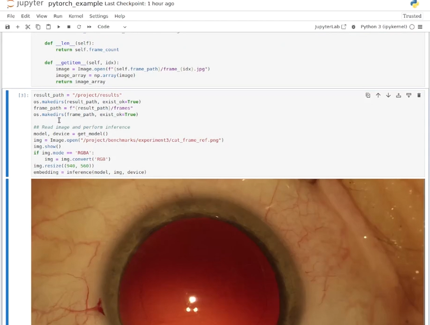This screenshot has height=325, width=430.
Task: Expand the hamburger menu beside kernel status
Action: pos(420,27)
